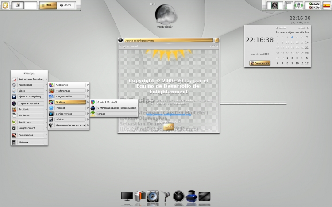This screenshot has width=332, height=207.
Task: Click the Preferencias button in clock popup
Action: coord(260,63)
